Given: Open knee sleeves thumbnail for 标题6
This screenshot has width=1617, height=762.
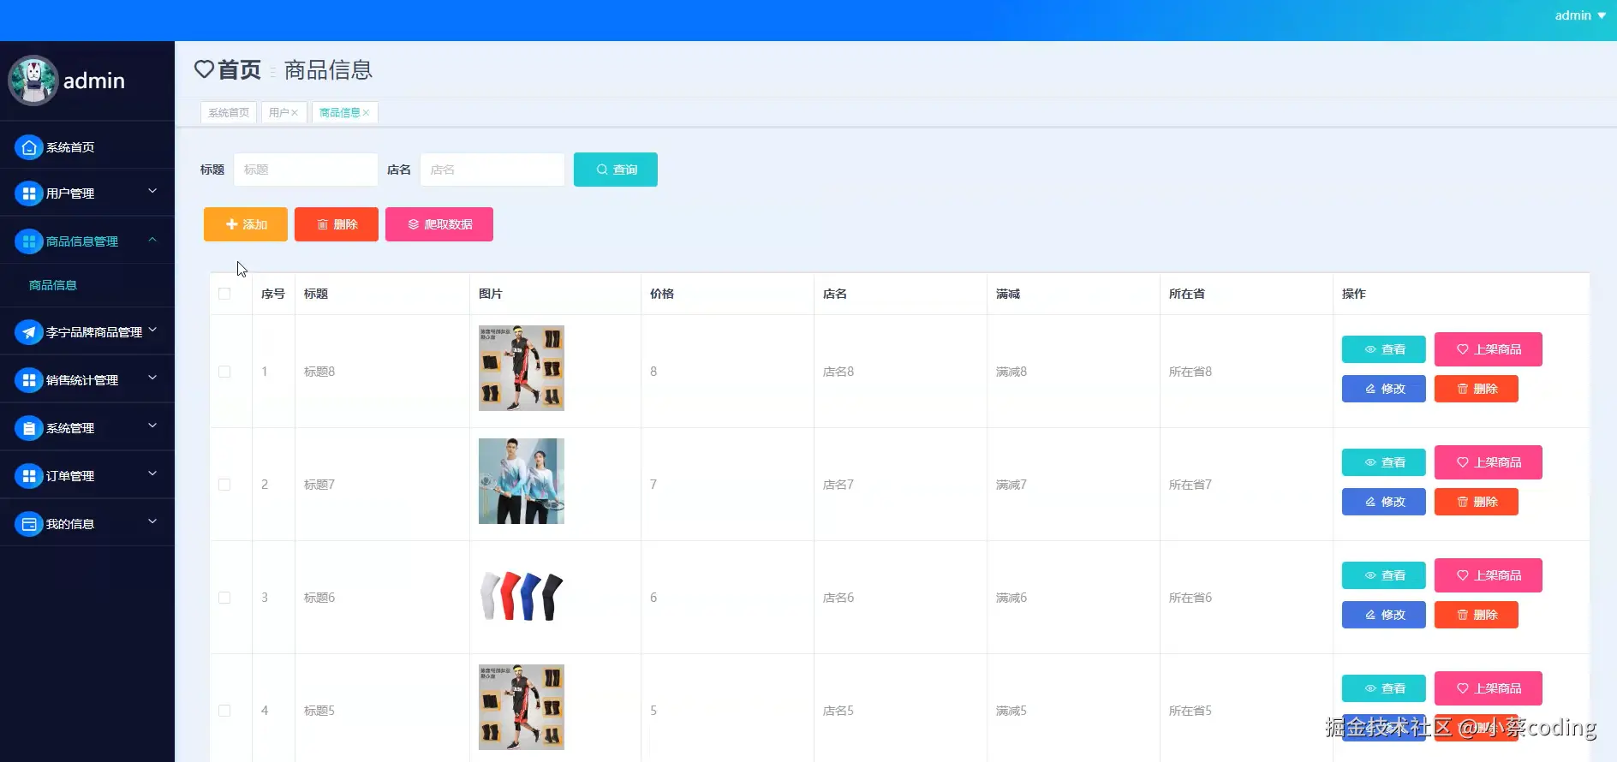Looking at the screenshot, I should coord(522,596).
